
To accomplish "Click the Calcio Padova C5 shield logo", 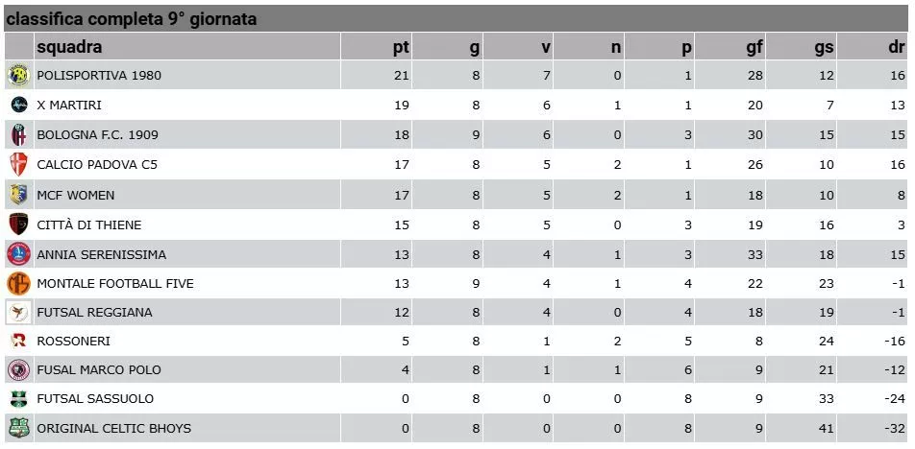I will pos(18,165).
